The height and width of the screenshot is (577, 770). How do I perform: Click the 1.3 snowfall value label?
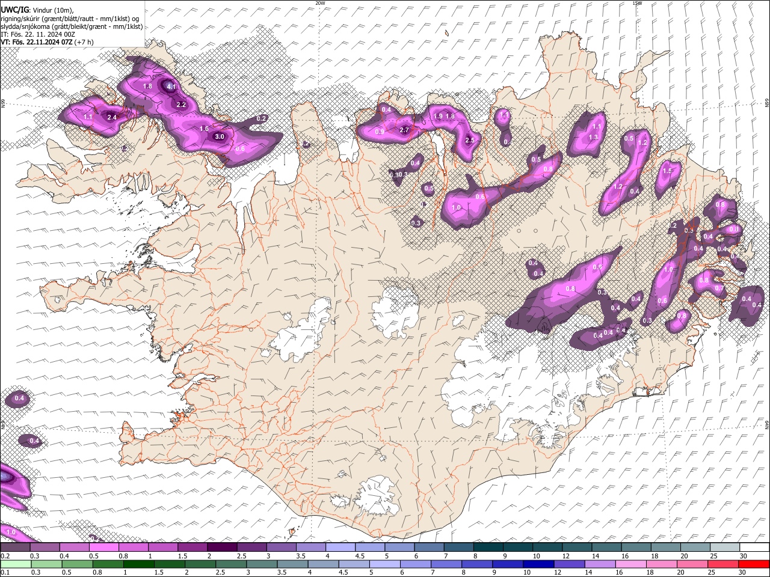pyautogui.click(x=593, y=137)
